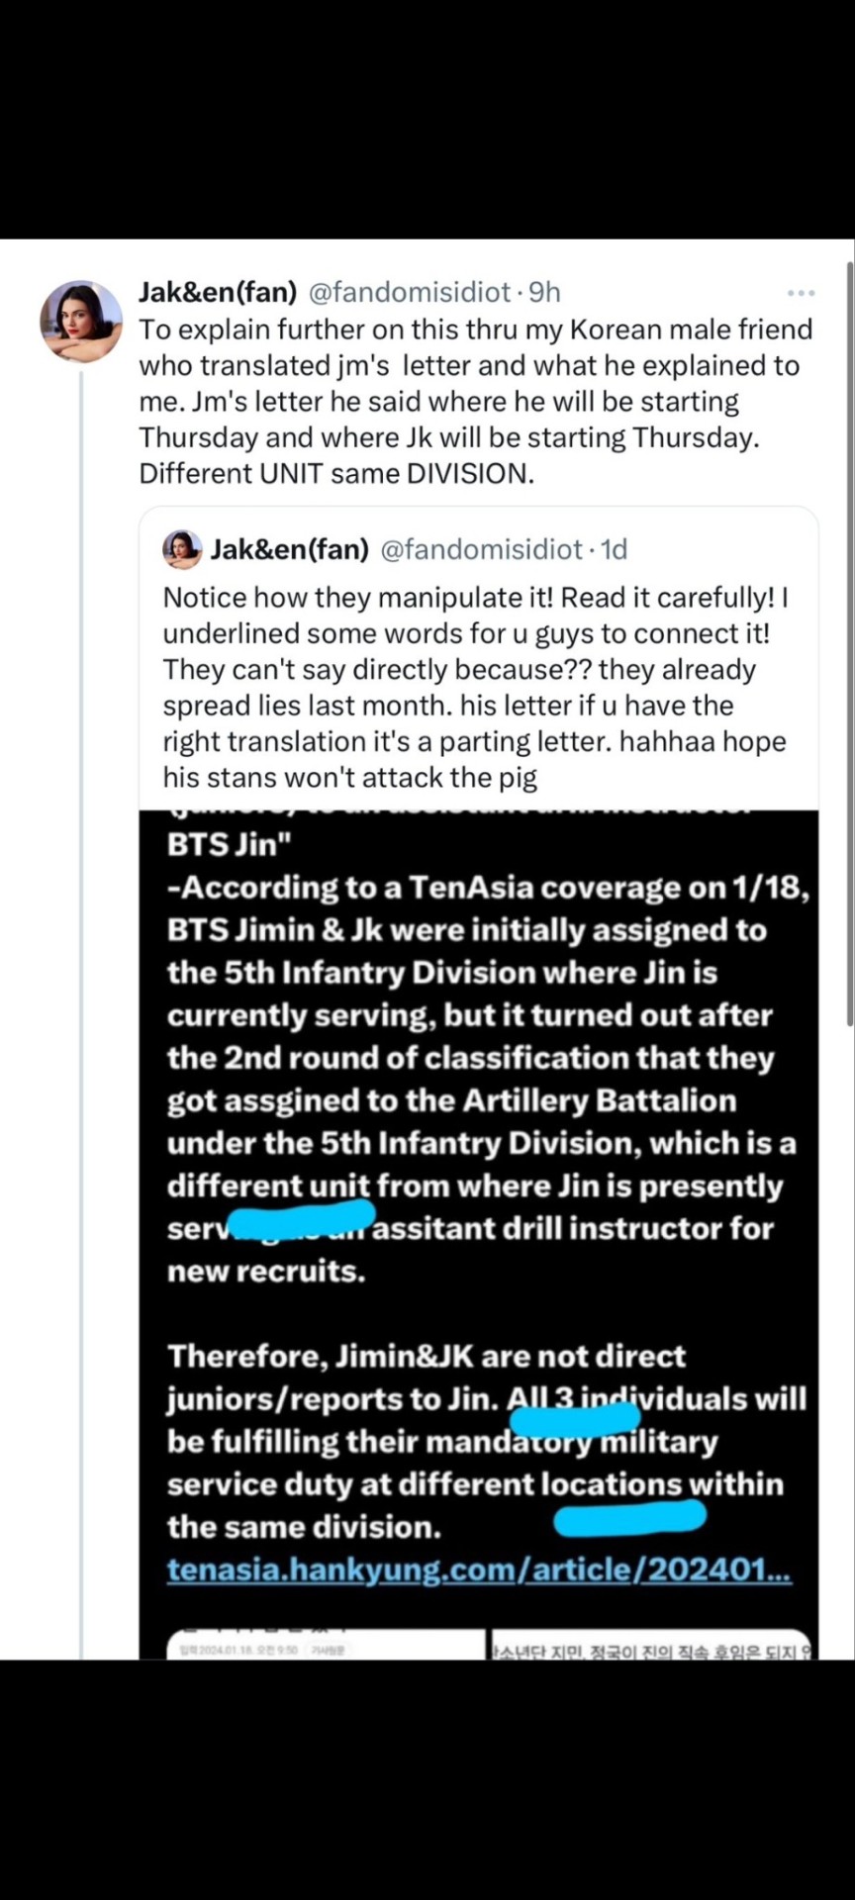Open the @fandomisidiot handle beside the 1d timestamp
This screenshot has height=1900, width=855.
point(482,549)
